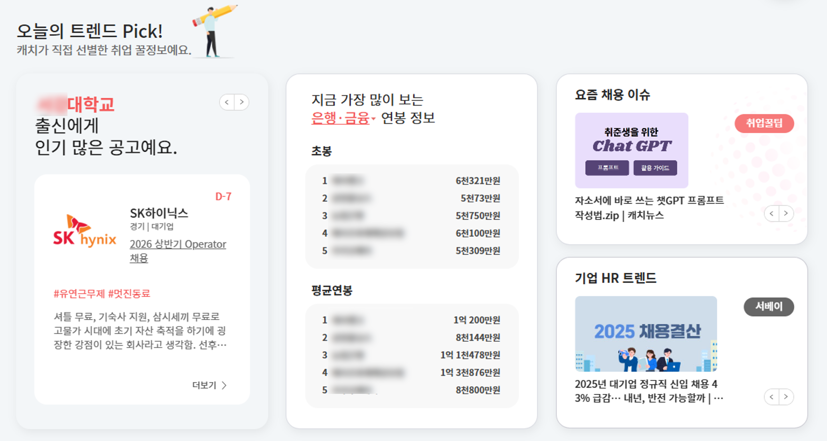Click the #유연근무제 hashtag

tap(79, 294)
